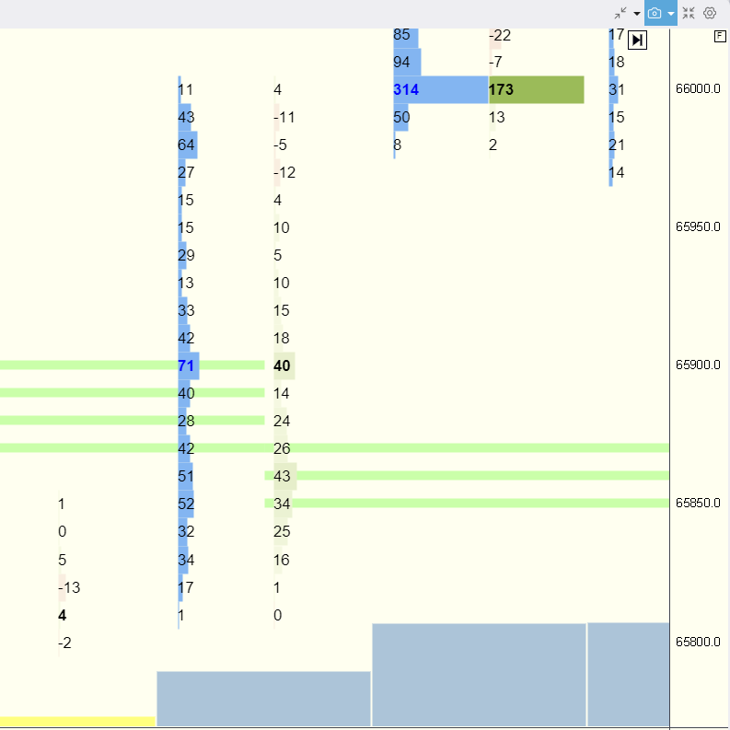Click the collapse arrows icon in toolbar
Image resolution: width=730 pixels, height=730 pixels.
click(621, 13)
